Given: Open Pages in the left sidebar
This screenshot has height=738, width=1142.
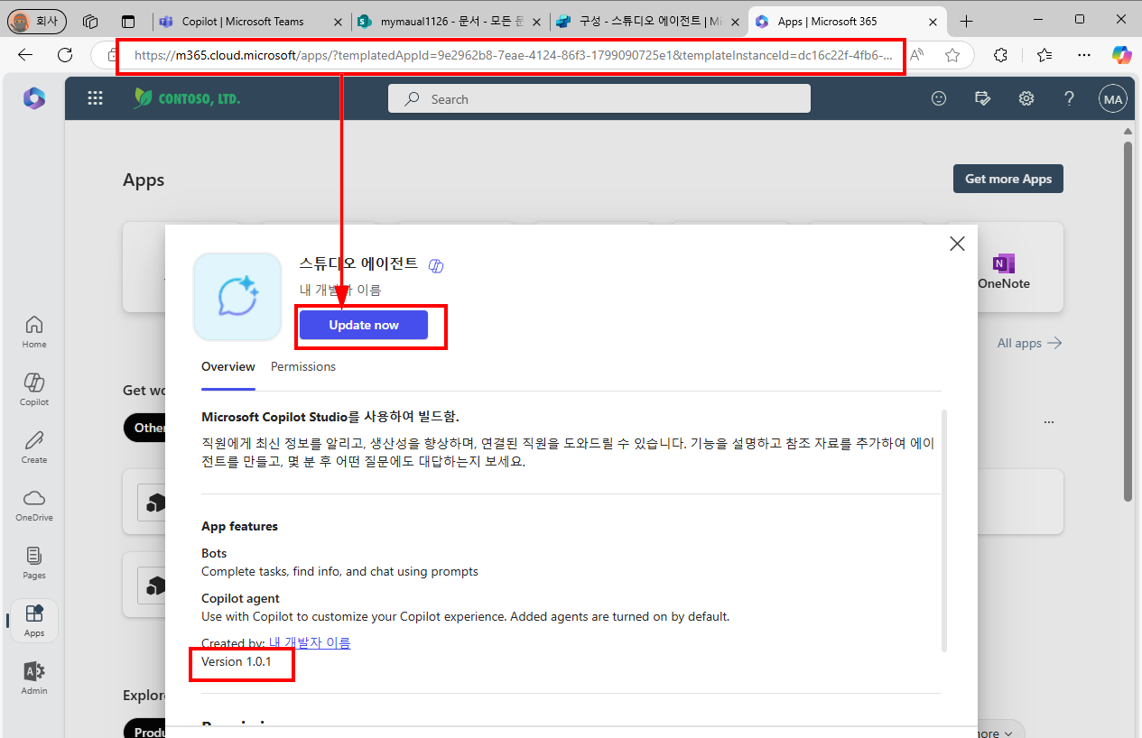Looking at the screenshot, I should click(x=34, y=563).
